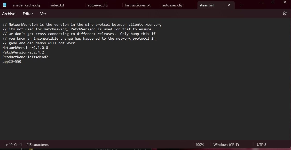The image size is (291, 150).
Task: Open the Ver menu
Action: point(43,14)
